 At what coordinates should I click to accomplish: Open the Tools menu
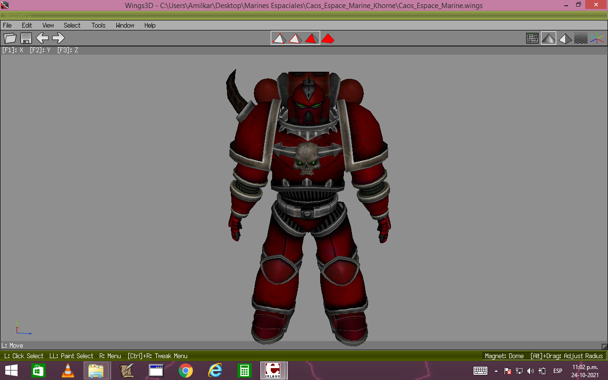(98, 25)
